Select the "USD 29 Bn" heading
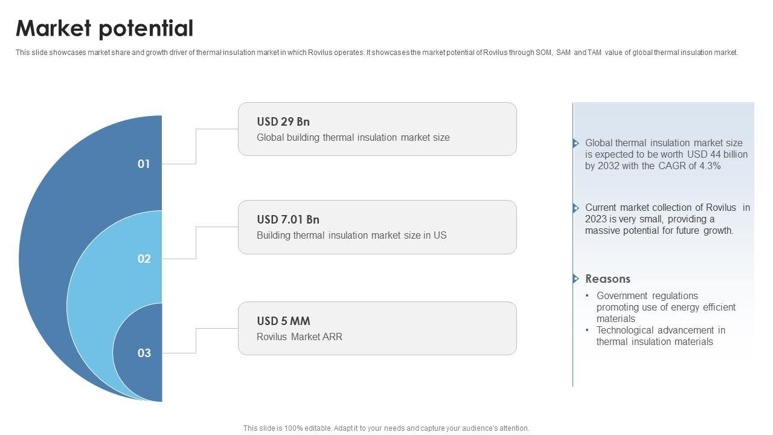 283,121
